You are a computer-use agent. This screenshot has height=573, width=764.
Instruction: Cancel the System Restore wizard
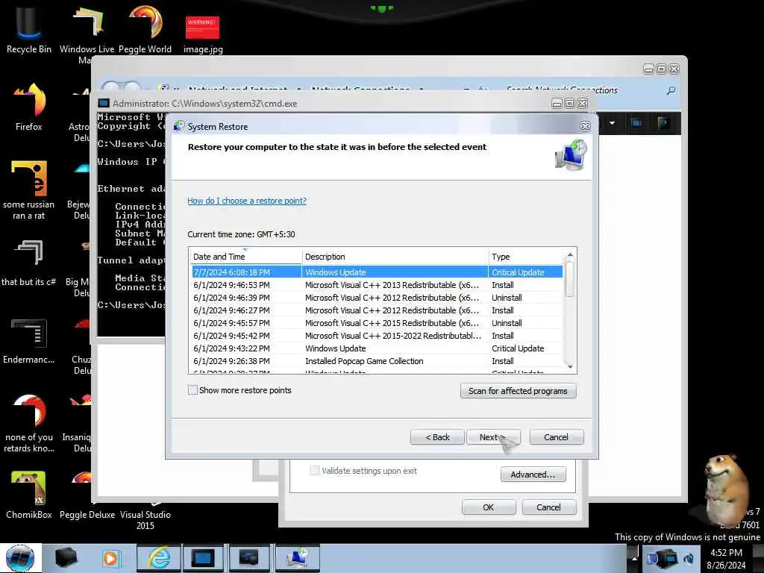click(556, 437)
